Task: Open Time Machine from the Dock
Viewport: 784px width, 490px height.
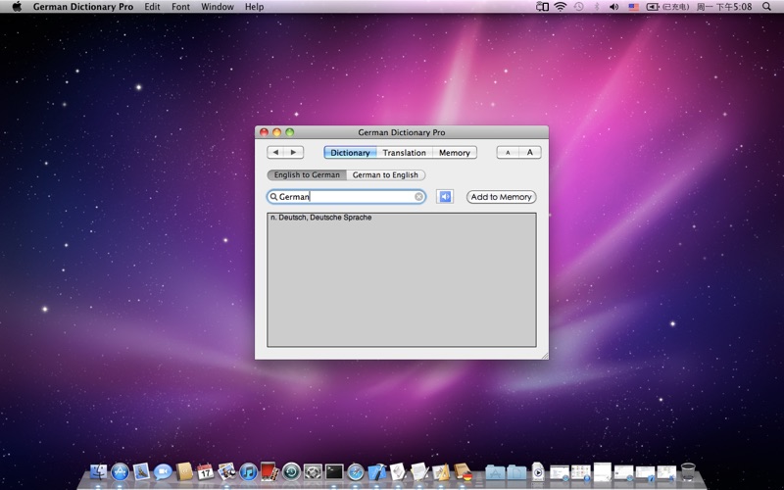Action: pyautogui.click(x=291, y=471)
